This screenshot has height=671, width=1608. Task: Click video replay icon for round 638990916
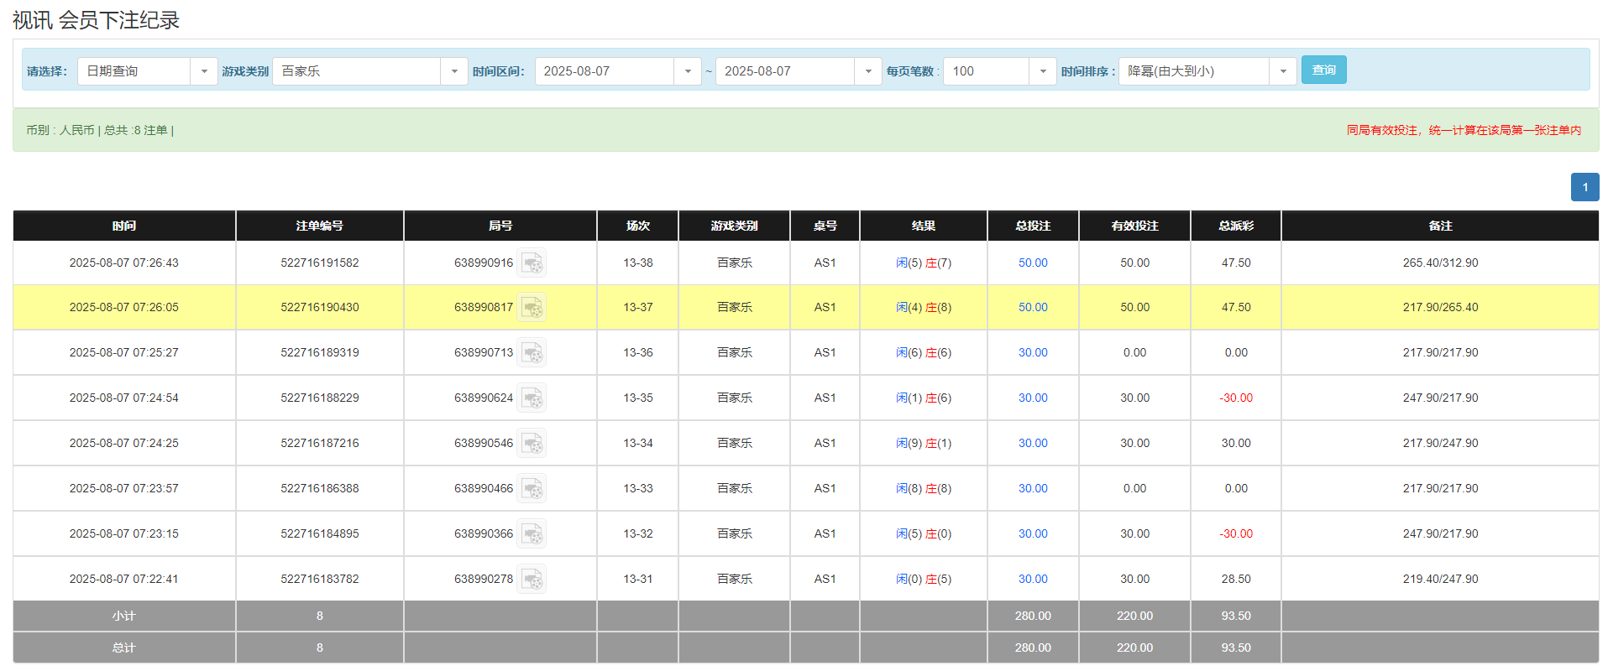[x=532, y=263]
